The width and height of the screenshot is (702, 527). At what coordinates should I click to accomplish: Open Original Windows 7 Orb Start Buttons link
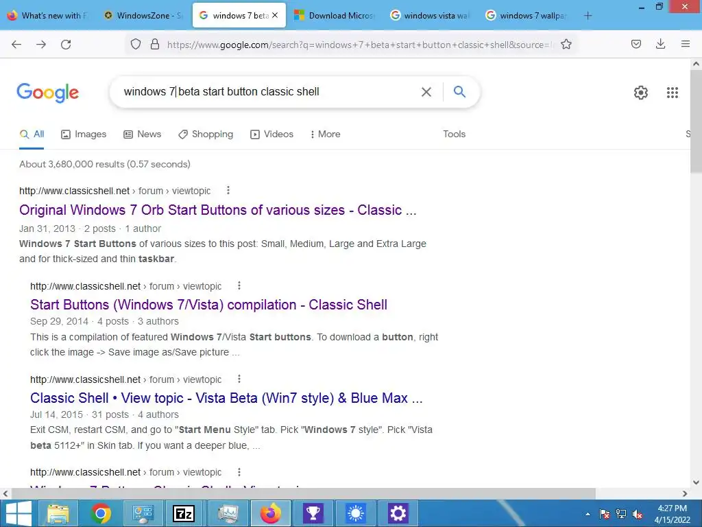[x=217, y=210]
